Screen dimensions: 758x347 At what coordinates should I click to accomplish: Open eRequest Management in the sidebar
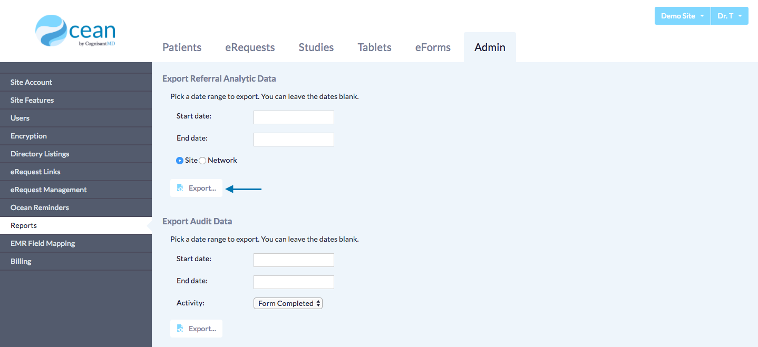click(48, 190)
